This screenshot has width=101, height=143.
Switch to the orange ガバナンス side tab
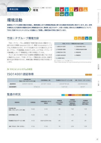point(99,34)
